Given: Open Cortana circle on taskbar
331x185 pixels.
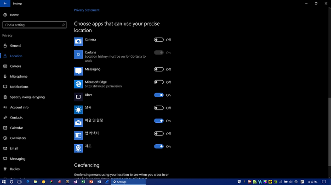Looking at the screenshot, I should [11, 182].
